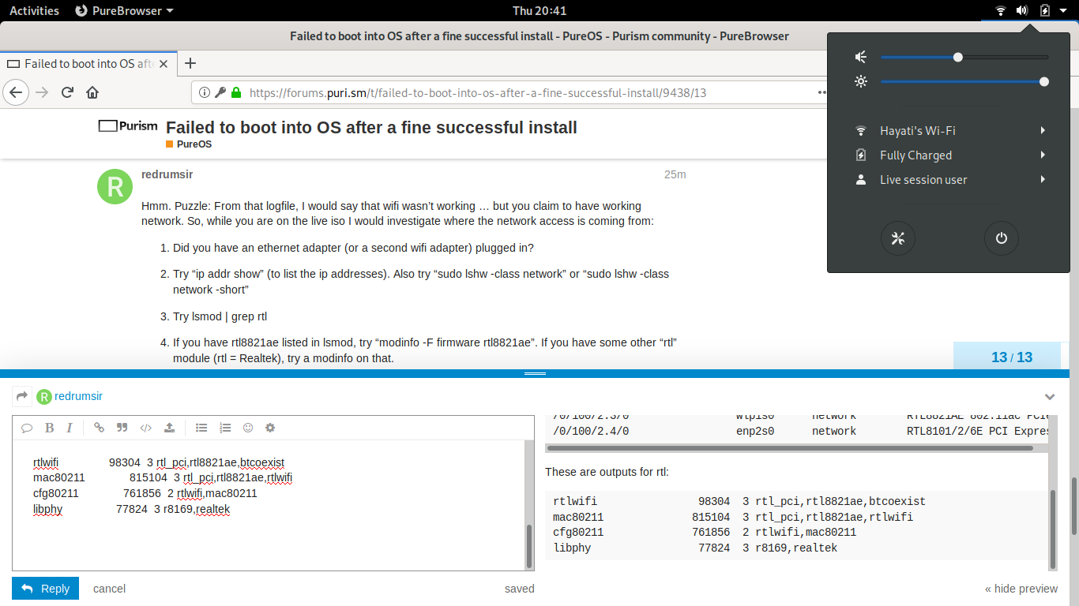Open the browser home page
This screenshot has width=1079, height=606.
pyautogui.click(x=92, y=92)
